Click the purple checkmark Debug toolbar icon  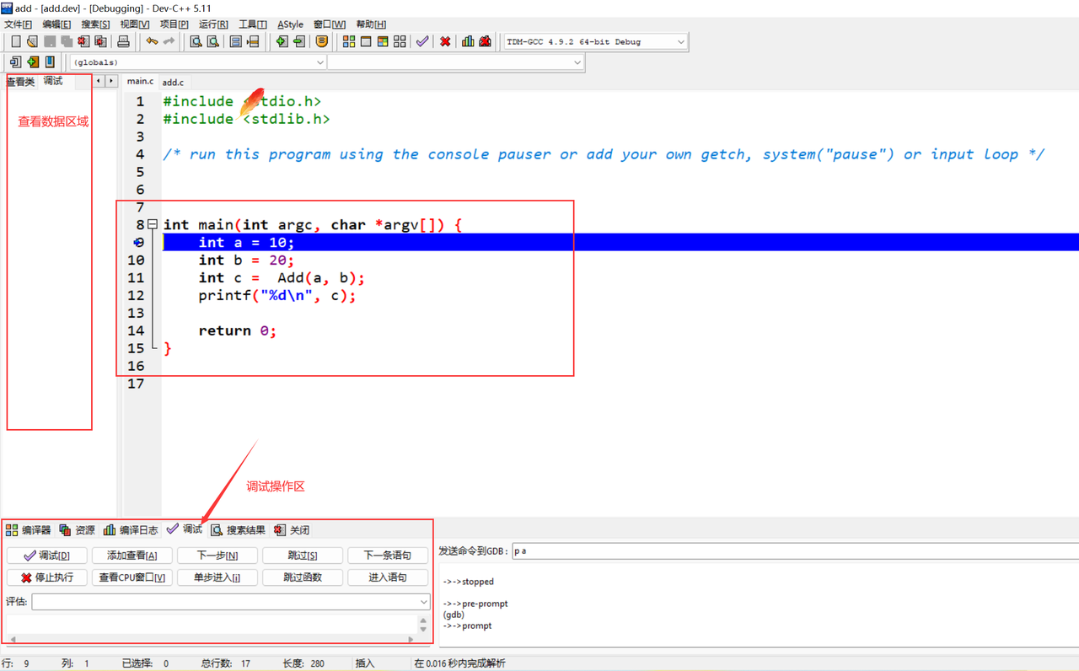coord(422,41)
